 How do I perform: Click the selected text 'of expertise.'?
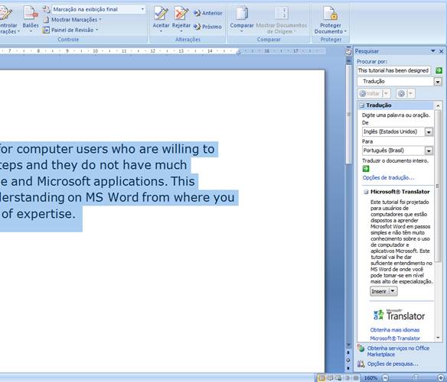point(38,214)
